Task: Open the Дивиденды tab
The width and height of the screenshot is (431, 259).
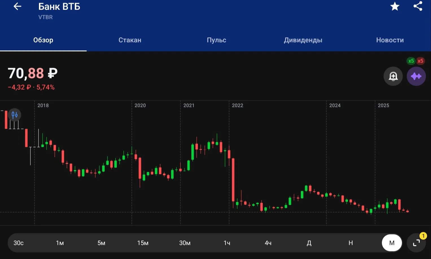Action: click(303, 40)
